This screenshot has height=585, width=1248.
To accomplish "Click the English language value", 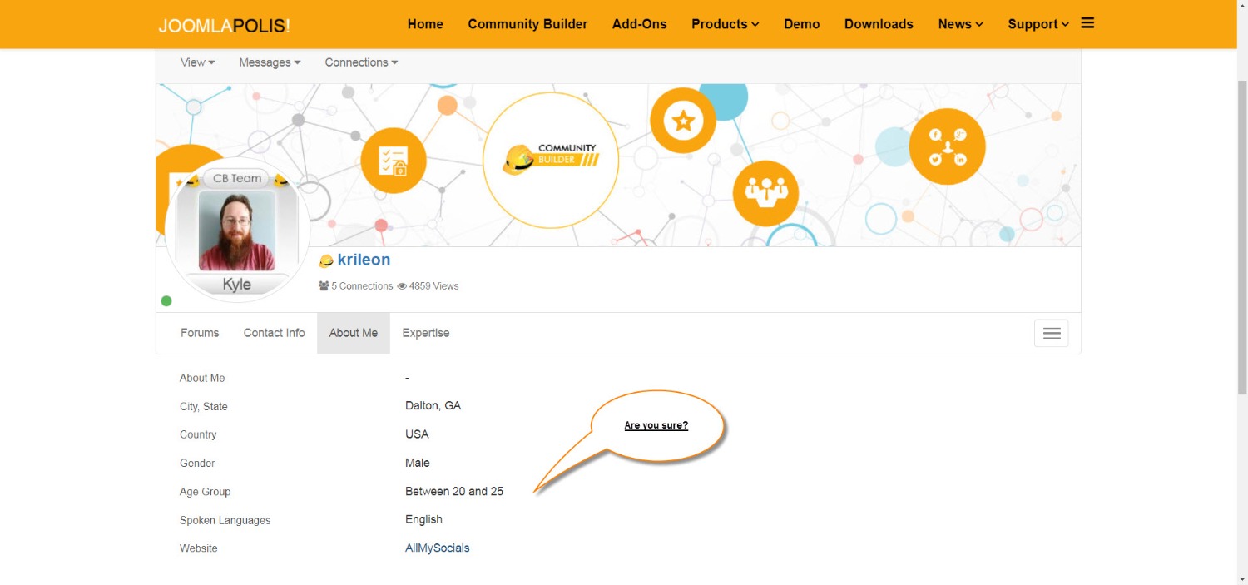I will (423, 519).
